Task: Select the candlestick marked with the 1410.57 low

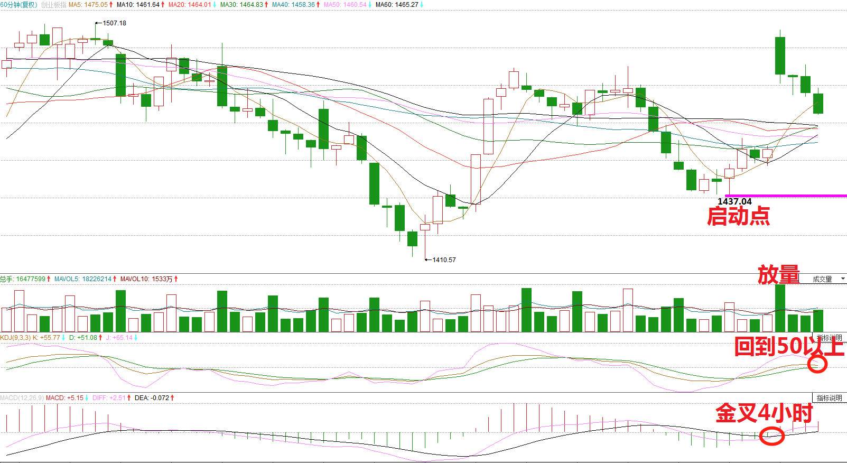Action: 425,227
